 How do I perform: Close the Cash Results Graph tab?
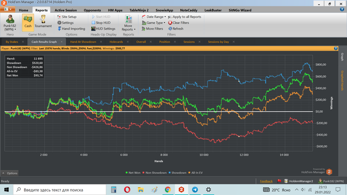[61, 42]
